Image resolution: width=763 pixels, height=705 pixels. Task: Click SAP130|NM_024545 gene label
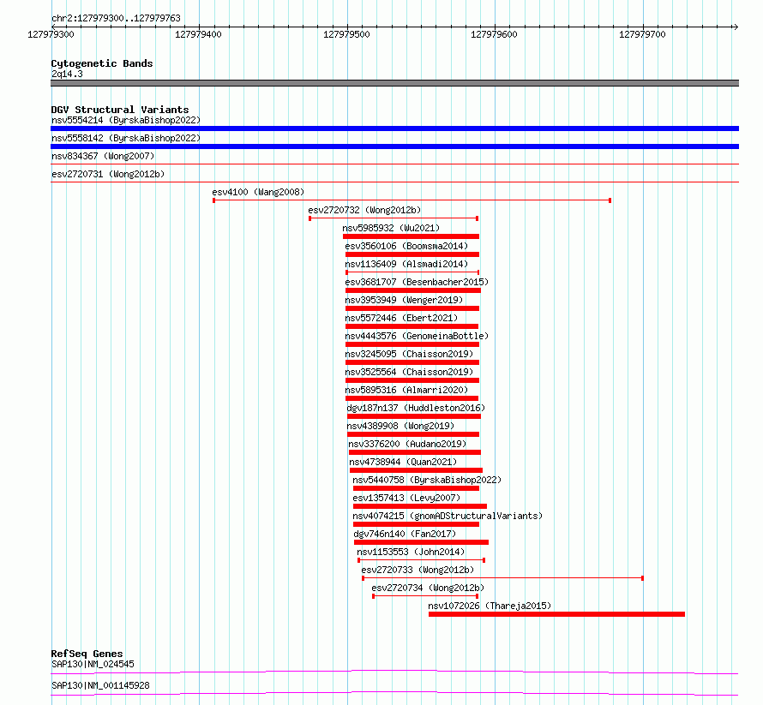(x=93, y=664)
